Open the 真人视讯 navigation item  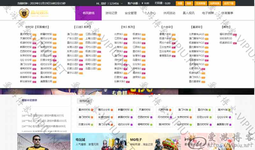pyautogui.click(x=189, y=13)
